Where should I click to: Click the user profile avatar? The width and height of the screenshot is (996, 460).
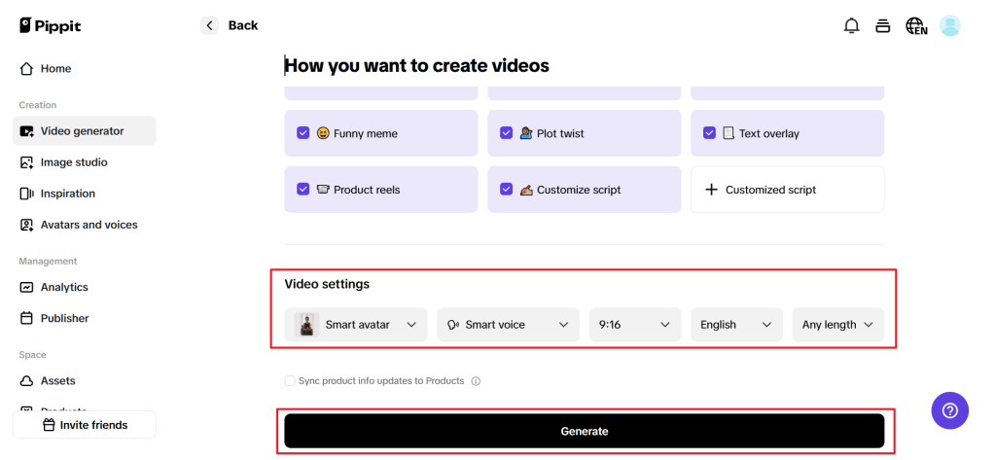coord(949,26)
